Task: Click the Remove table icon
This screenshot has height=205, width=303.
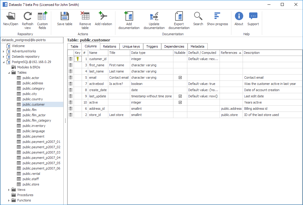Action: 85,17
